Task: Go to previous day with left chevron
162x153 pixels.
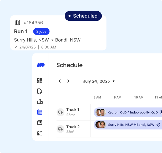Action: 60,81
